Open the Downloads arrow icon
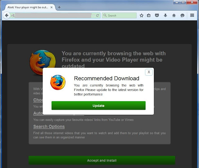 pos(165,16)
